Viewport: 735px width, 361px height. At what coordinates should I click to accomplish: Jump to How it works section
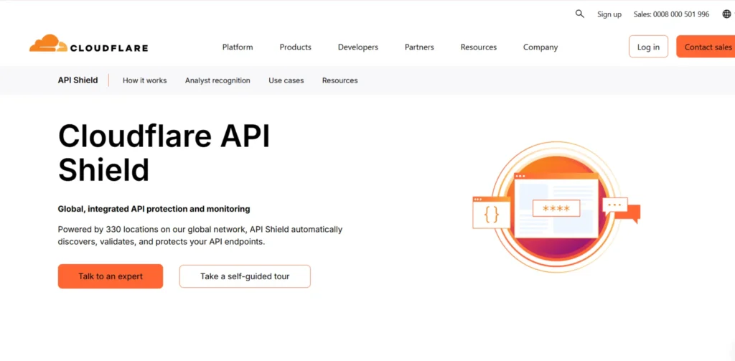pyautogui.click(x=145, y=80)
